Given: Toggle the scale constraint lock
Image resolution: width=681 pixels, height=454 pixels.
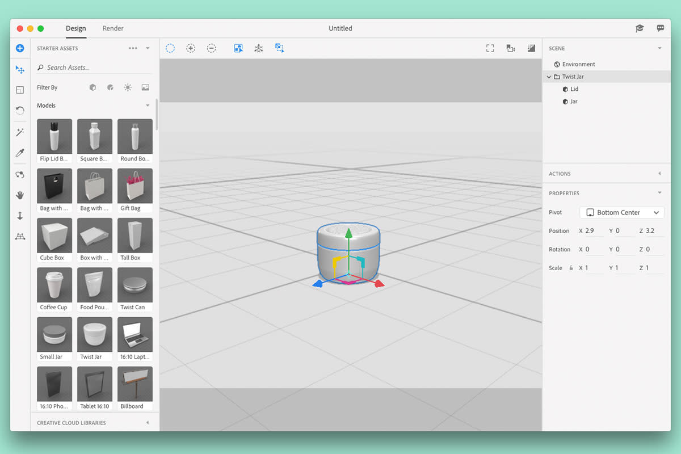Looking at the screenshot, I should (x=571, y=268).
